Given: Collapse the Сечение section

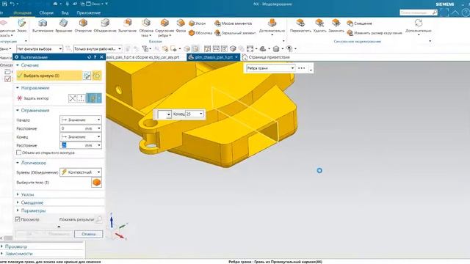Looking at the screenshot, I should point(29,65).
